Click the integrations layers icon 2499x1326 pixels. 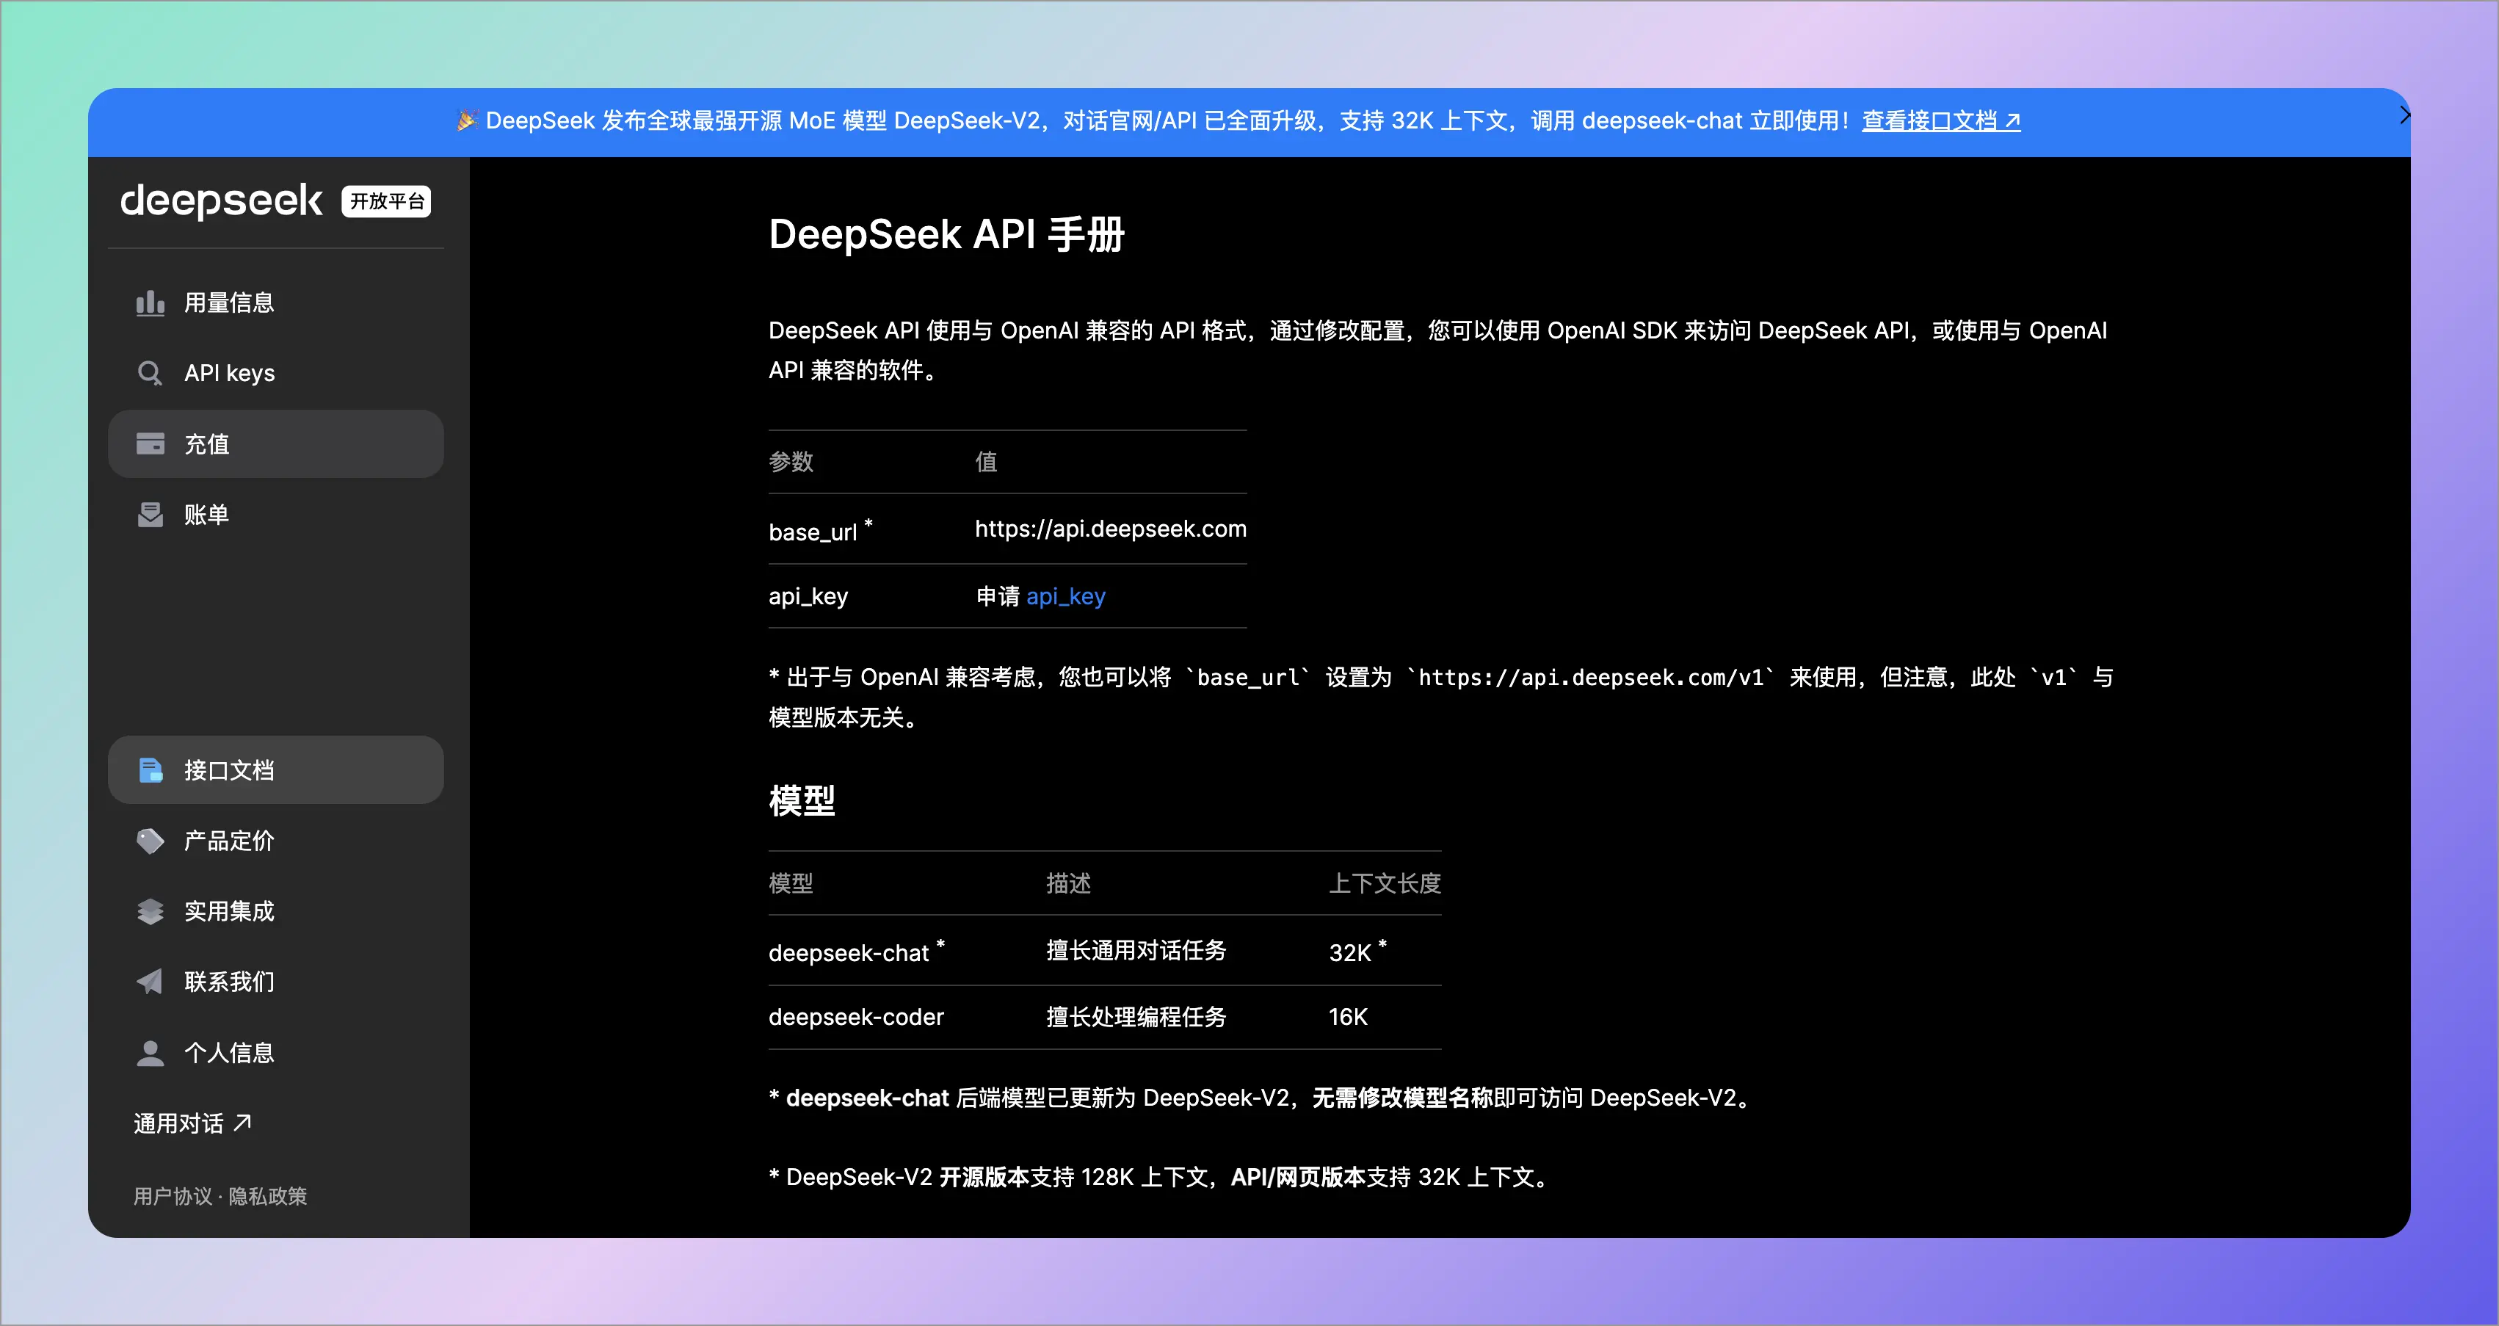(150, 912)
